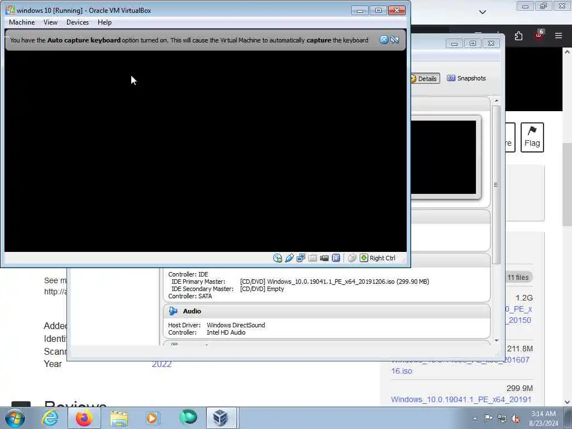The image size is (572, 429).
Task: Click the don't-show-again icon on the notification
Action: (x=395, y=40)
